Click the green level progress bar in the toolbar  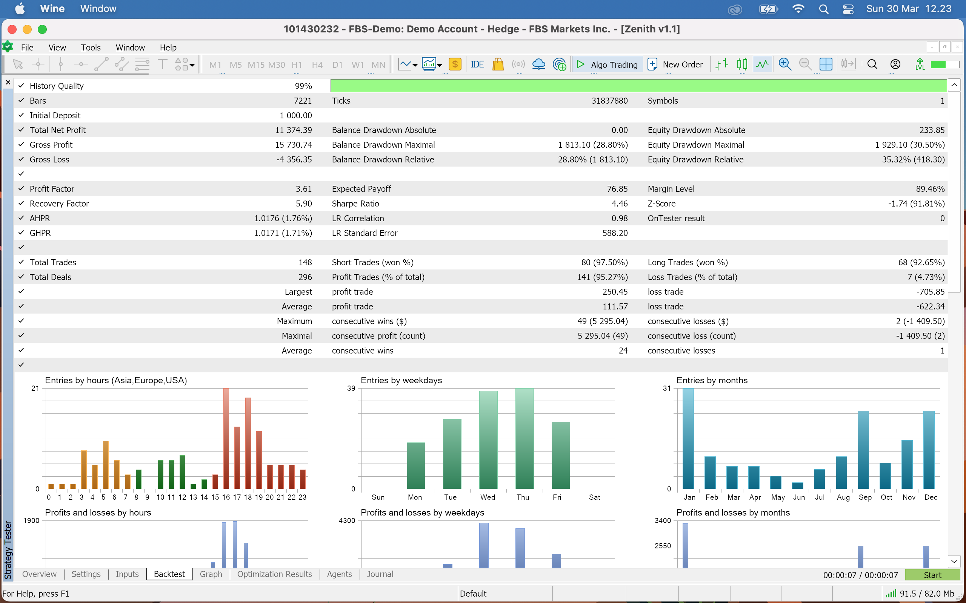point(944,64)
